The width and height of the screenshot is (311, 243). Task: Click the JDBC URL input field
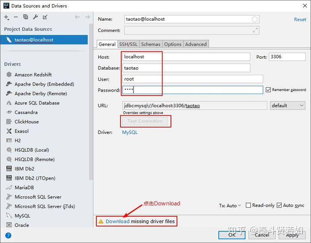(194, 105)
